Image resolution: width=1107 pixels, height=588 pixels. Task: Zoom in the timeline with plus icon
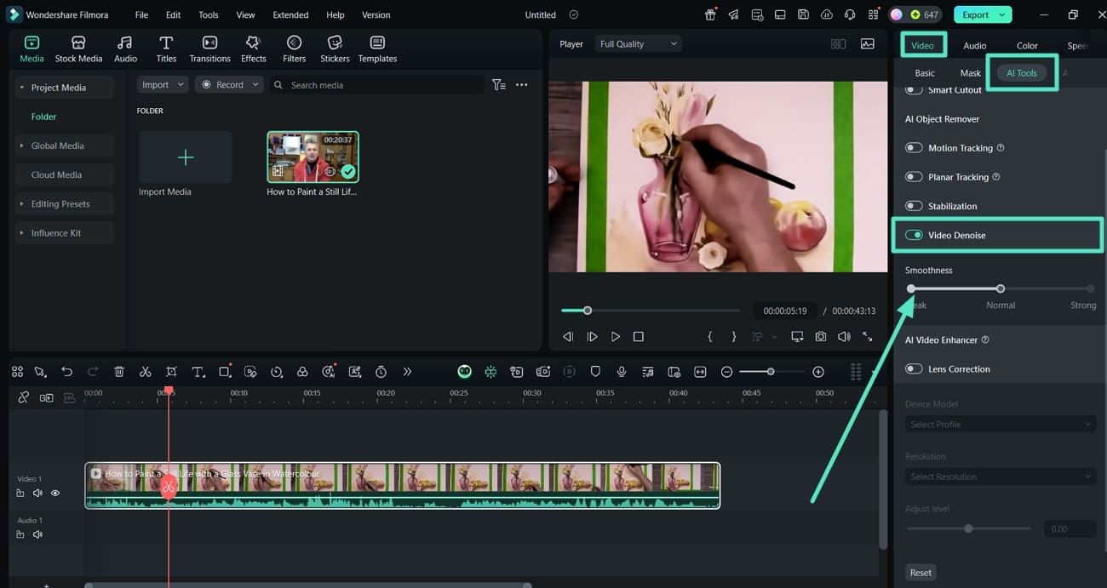(818, 372)
